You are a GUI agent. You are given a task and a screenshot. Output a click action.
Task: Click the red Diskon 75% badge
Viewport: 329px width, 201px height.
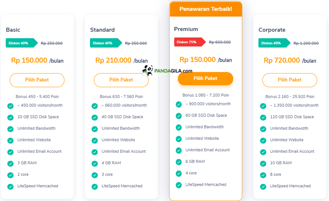click(x=190, y=42)
